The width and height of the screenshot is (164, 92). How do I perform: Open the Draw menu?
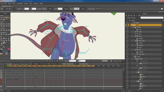[9, 3]
